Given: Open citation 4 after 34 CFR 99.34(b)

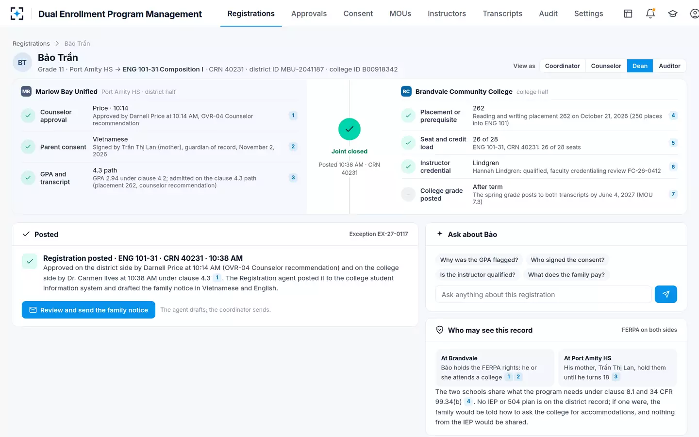Looking at the screenshot, I should [468, 402].
